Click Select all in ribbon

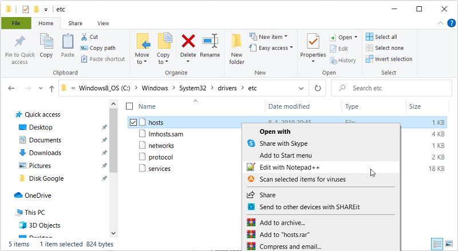(x=381, y=37)
